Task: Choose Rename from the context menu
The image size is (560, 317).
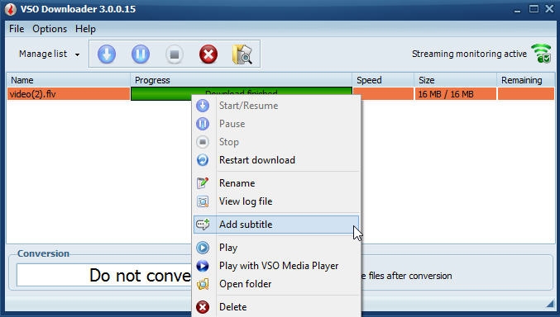Action: click(x=276, y=183)
